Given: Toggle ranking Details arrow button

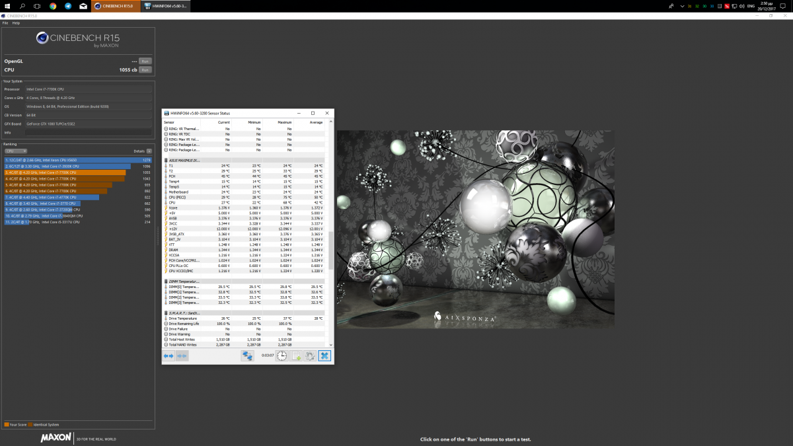Looking at the screenshot, I should [x=149, y=151].
